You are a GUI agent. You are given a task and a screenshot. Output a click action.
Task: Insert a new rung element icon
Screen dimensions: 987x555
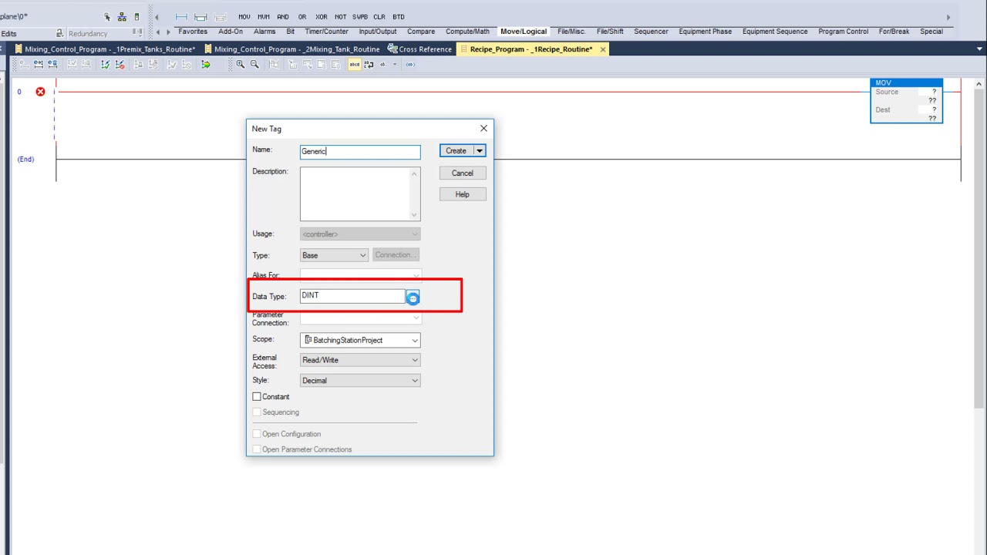pos(181,16)
